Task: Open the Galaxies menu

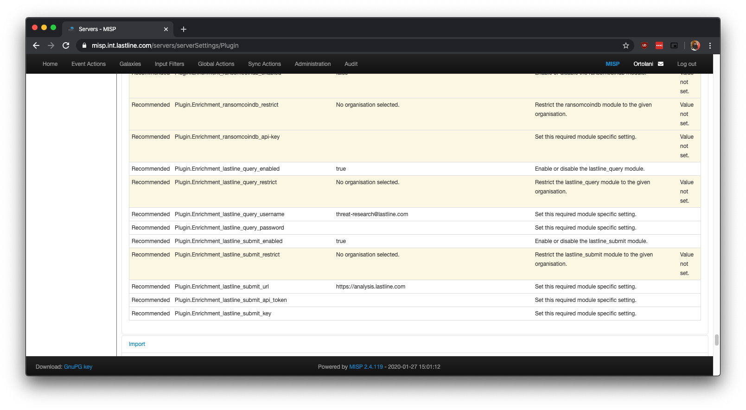Action: pyautogui.click(x=130, y=64)
